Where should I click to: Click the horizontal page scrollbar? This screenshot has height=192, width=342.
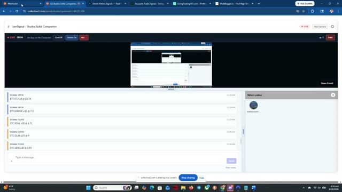pyautogui.click(x=171, y=182)
